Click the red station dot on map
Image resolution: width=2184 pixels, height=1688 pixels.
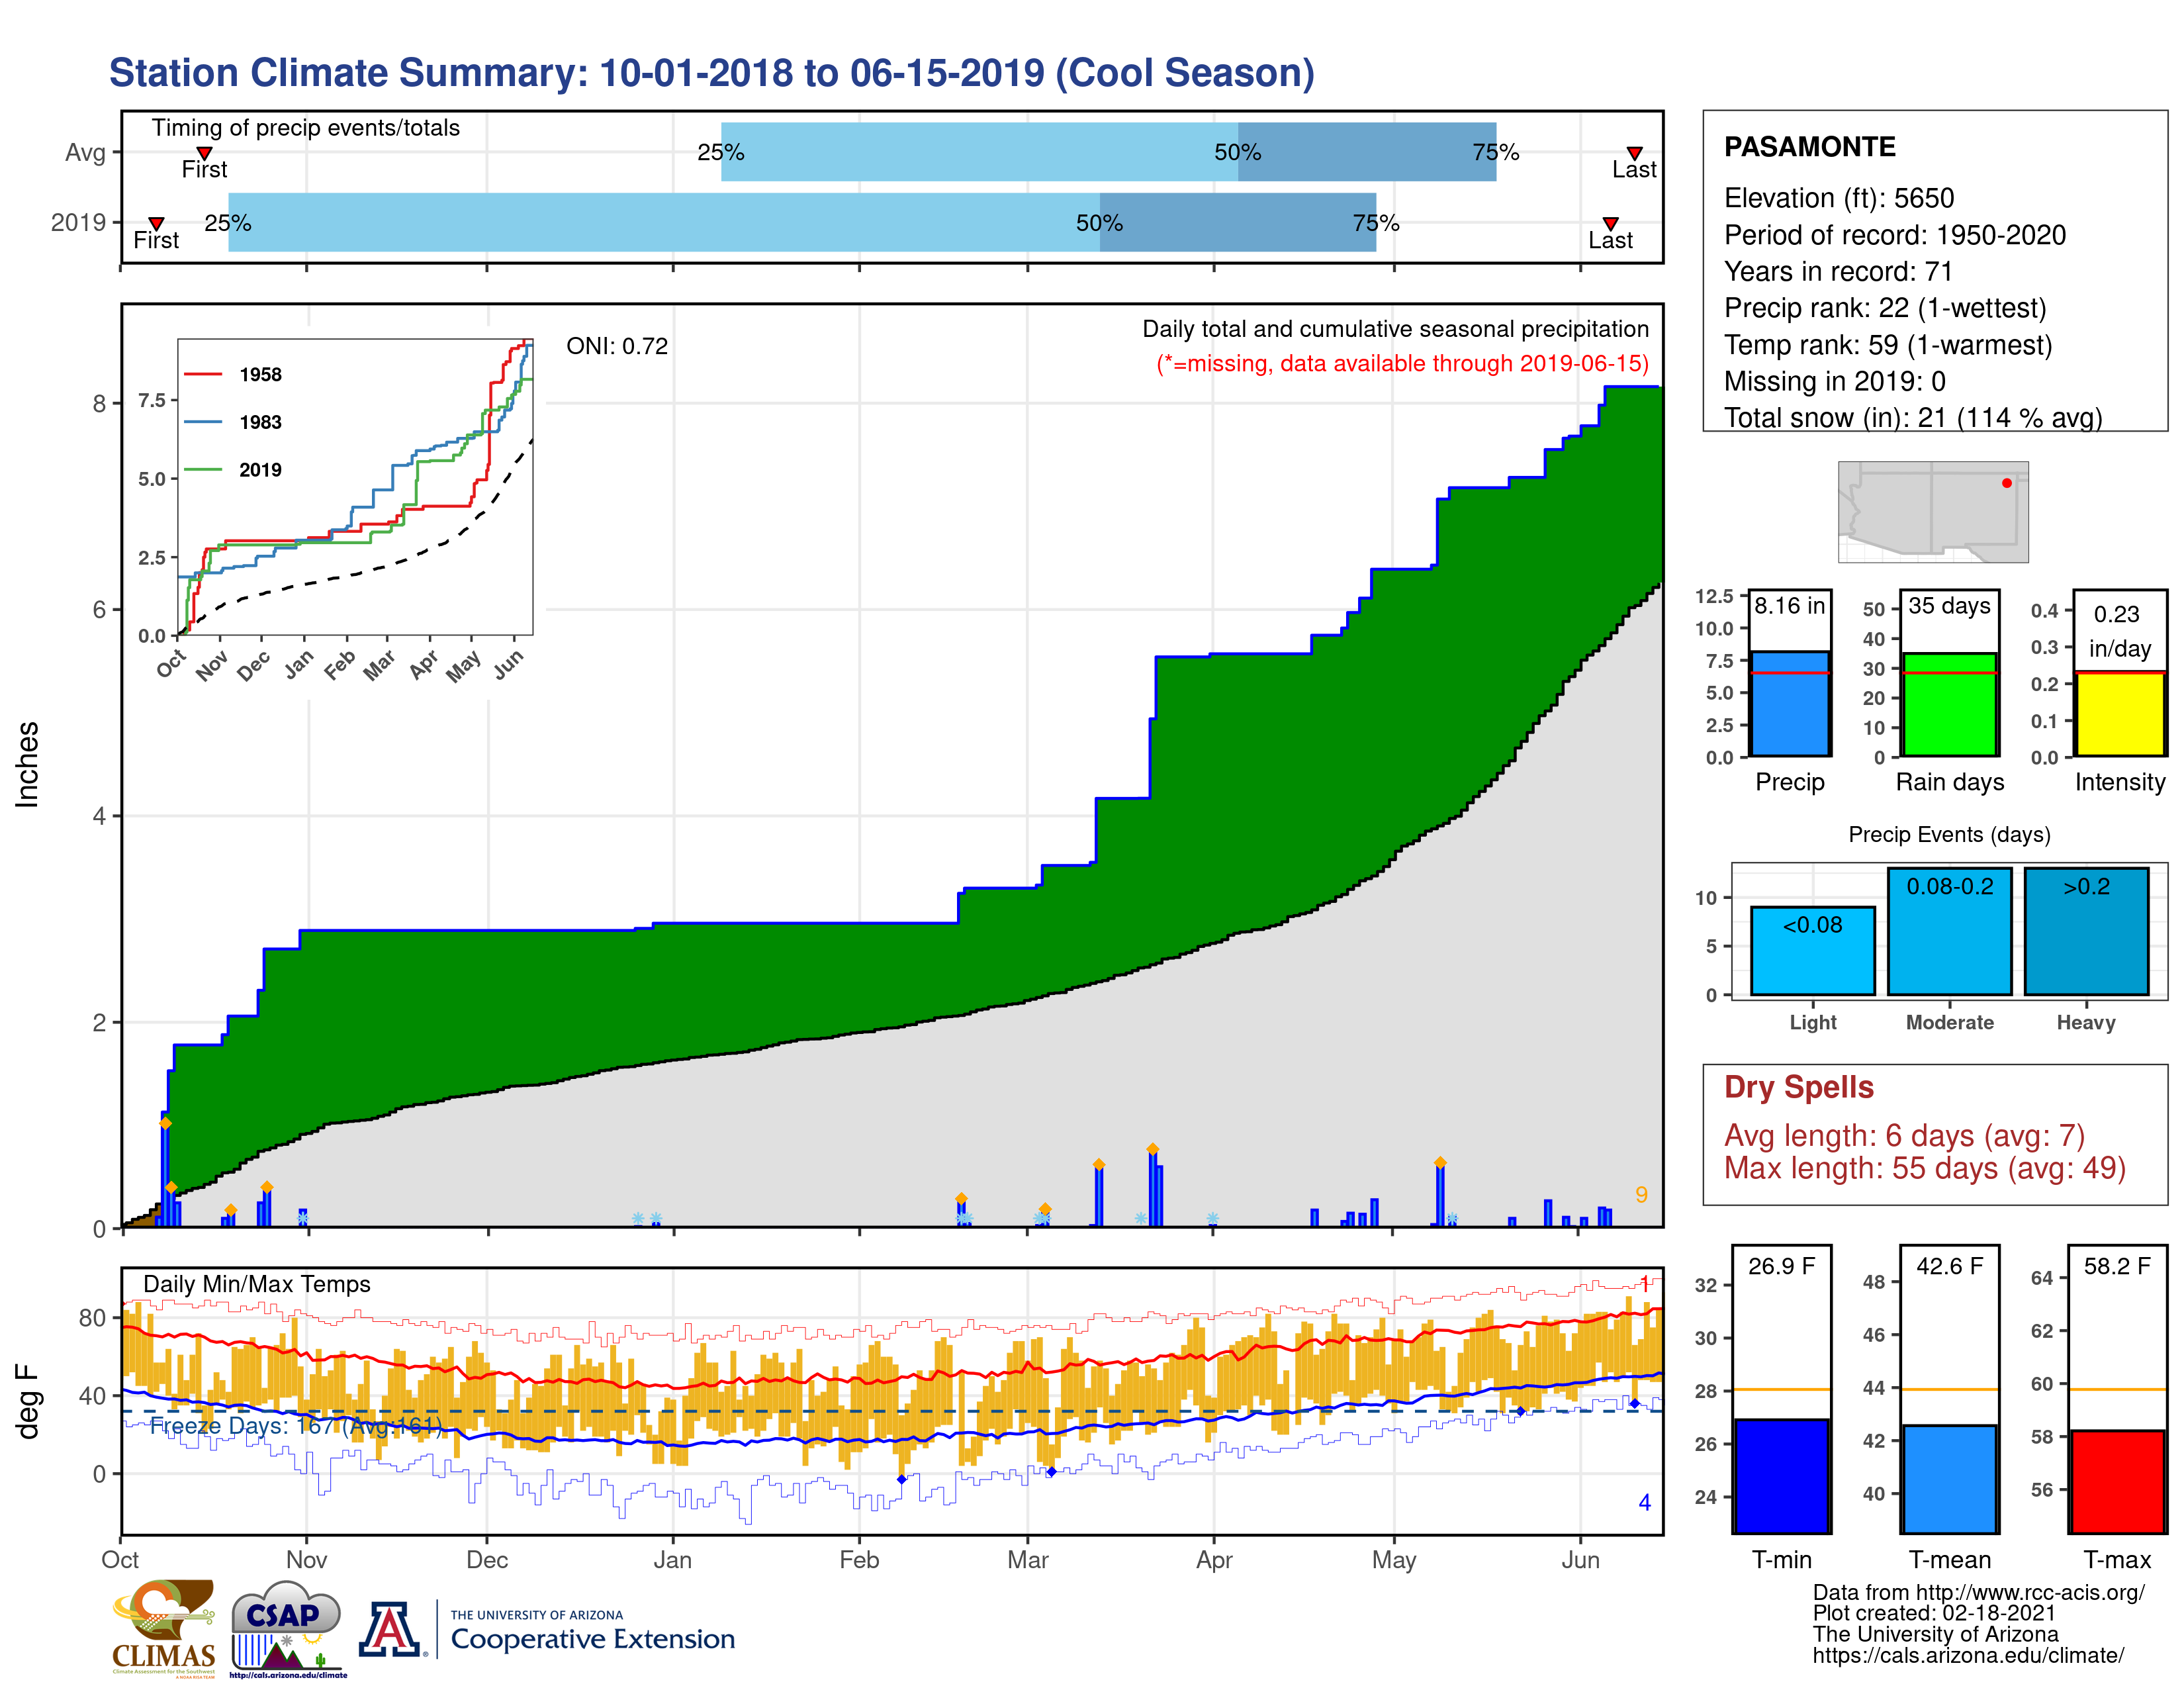(2006, 483)
